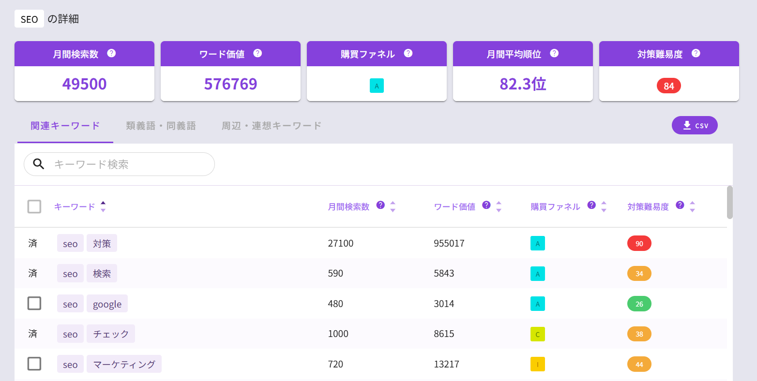Toggle the select-all checkbox in the header
757x381 pixels.
(x=34, y=206)
